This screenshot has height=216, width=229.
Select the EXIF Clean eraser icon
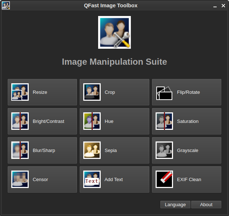point(164,180)
